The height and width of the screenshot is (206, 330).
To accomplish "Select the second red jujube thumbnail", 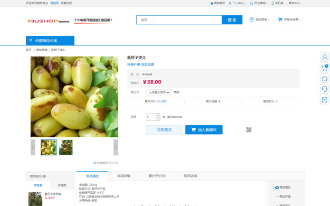I will 66,147.
